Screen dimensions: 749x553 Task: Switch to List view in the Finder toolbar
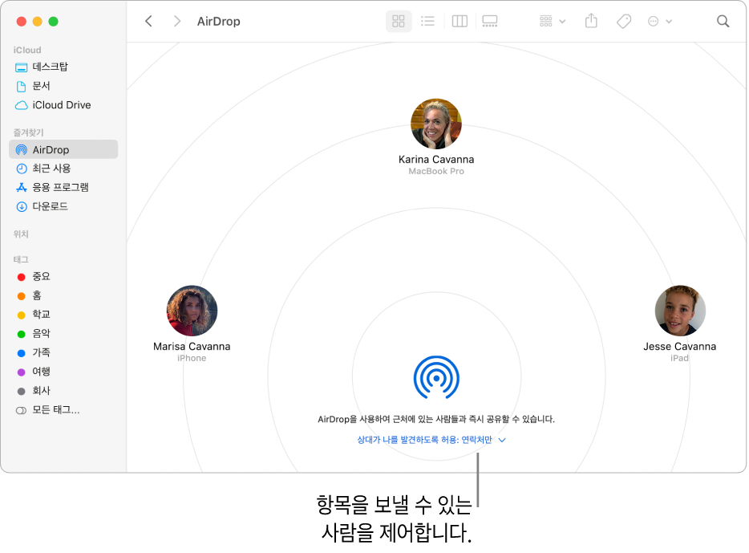tap(428, 21)
